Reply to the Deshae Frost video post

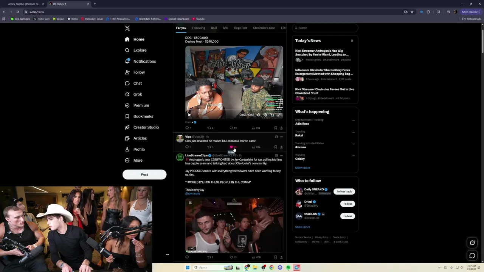[188, 128]
